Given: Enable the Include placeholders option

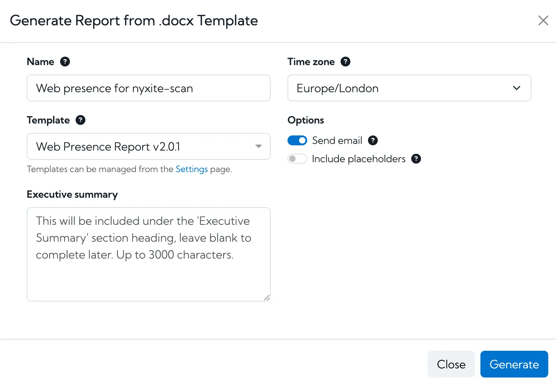Looking at the screenshot, I should (x=297, y=159).
